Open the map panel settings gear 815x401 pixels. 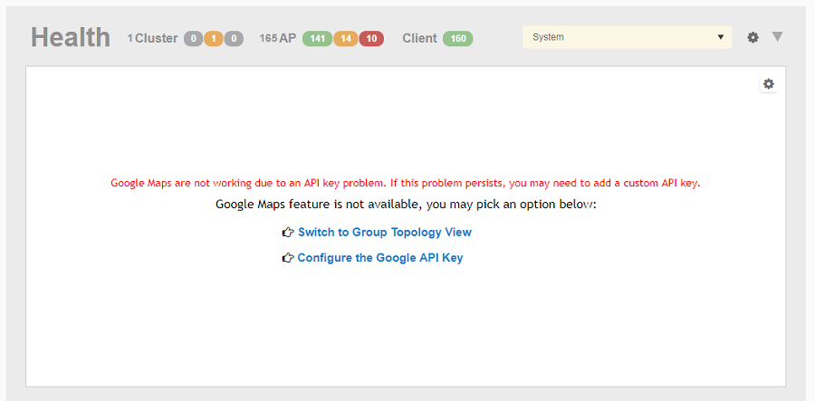pyautogui.click(x=769, y=84)
